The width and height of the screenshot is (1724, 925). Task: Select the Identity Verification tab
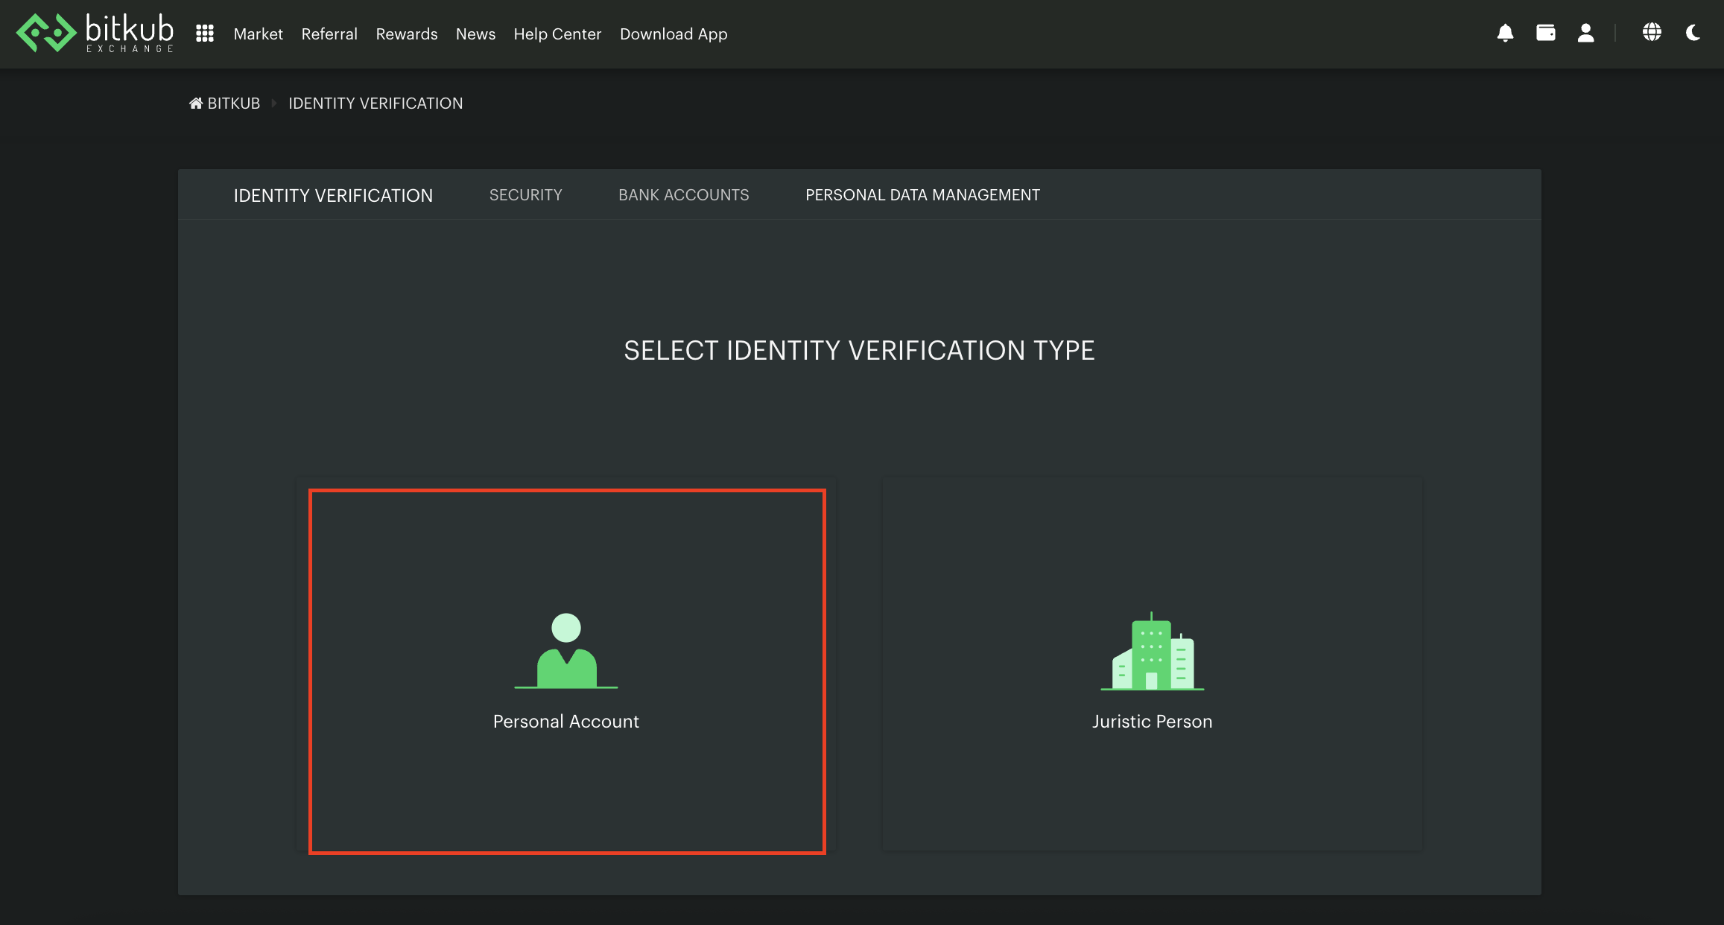point(333,196)
